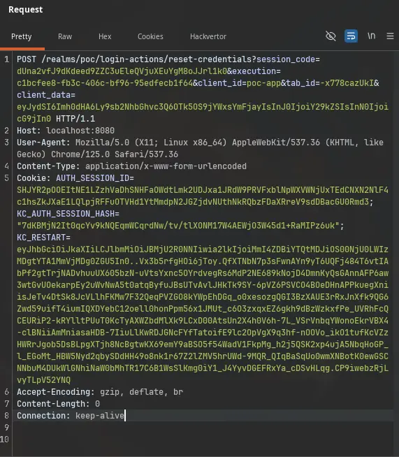
Task: Open the Cookies tab
Action: pos(150,36)
